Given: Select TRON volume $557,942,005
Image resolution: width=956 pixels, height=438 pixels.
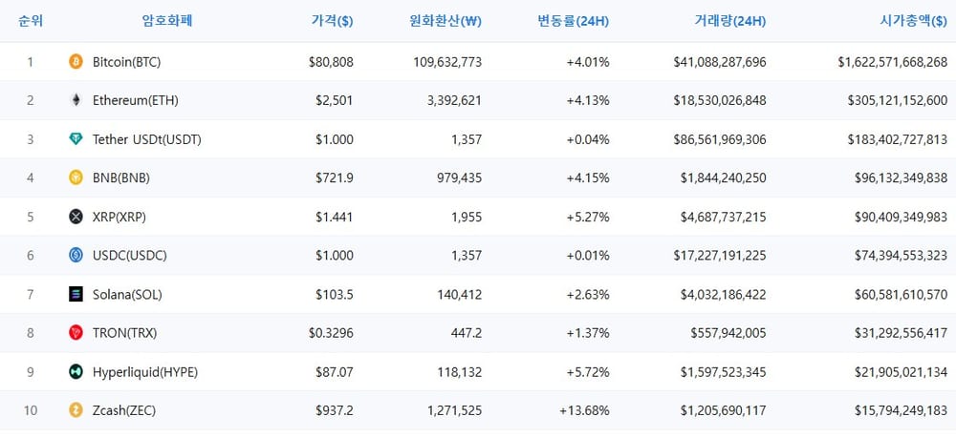Looking at the screenshot, I should [x=728, y=333].
